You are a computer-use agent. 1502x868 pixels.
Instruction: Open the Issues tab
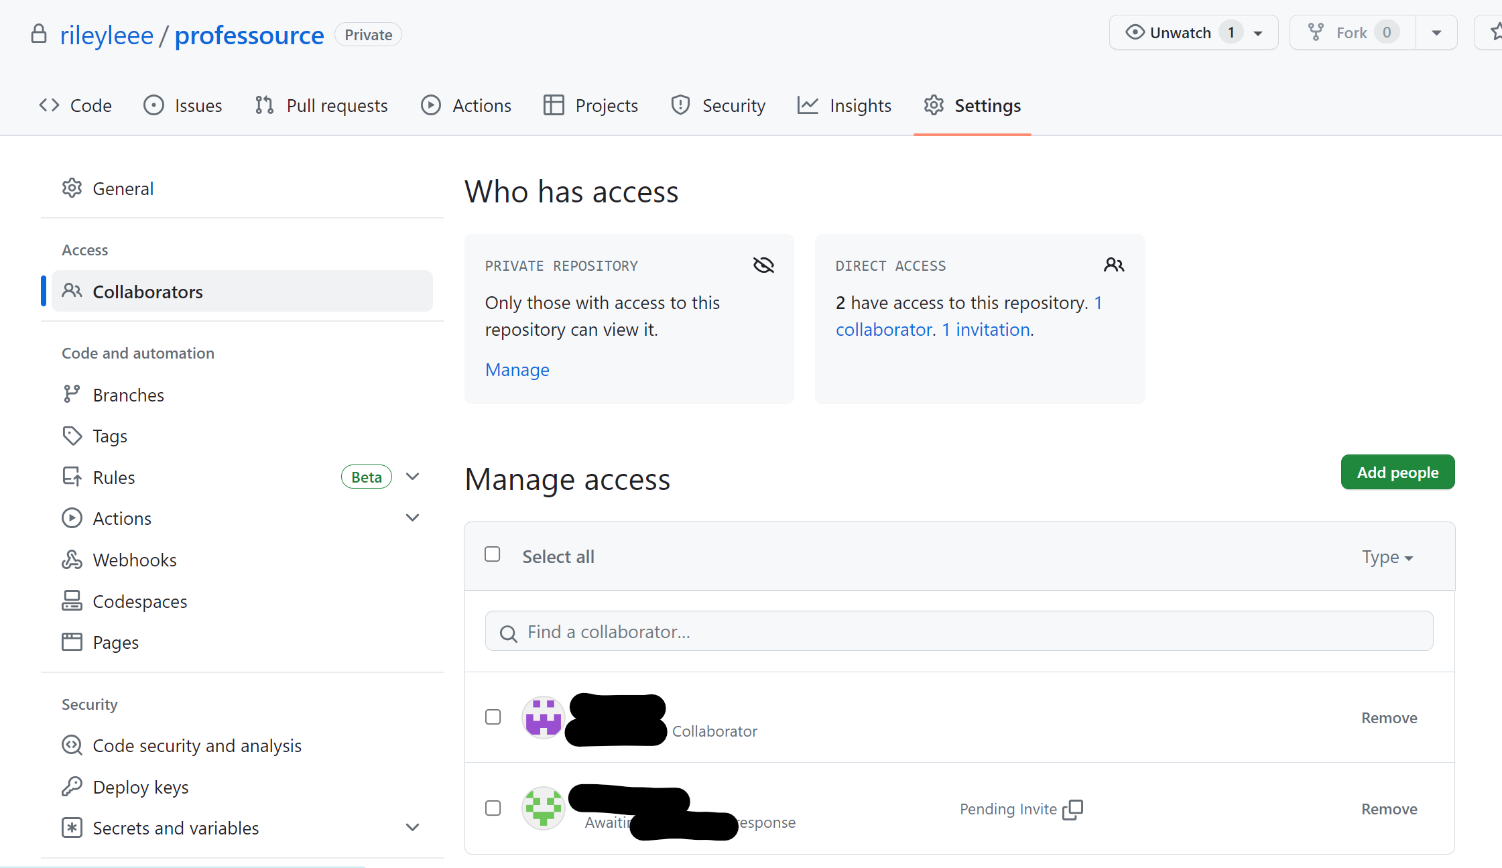[183, 105]
